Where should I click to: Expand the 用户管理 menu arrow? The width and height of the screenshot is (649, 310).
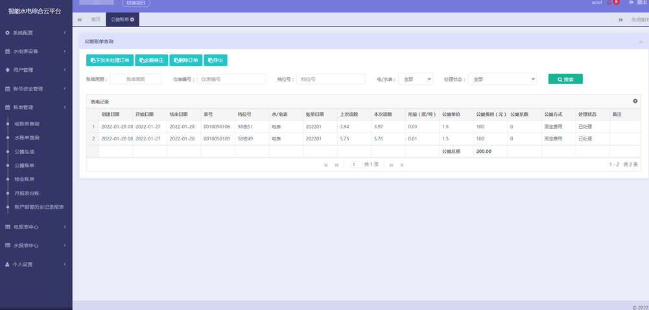tap(65, 71)
